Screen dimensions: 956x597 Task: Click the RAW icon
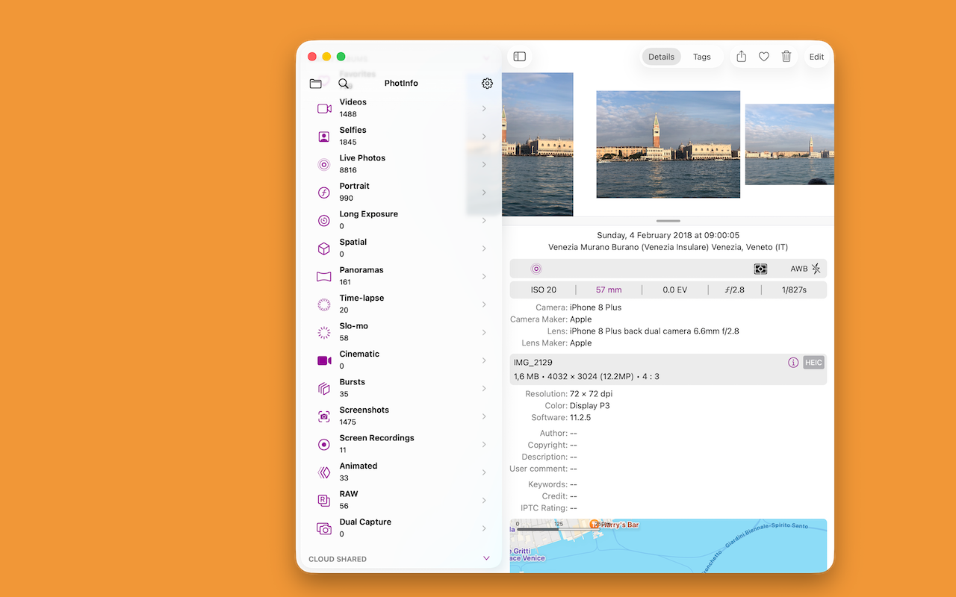coord(324,500)
